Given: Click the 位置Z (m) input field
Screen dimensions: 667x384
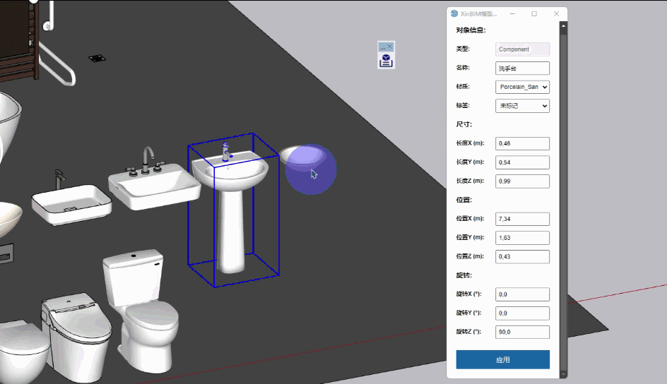Looking at the screenshot, I should (523, 257).
